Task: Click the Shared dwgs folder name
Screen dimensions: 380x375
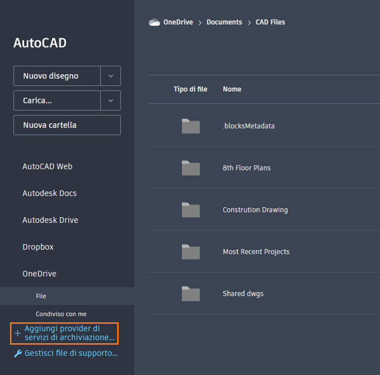Action: 243,294
